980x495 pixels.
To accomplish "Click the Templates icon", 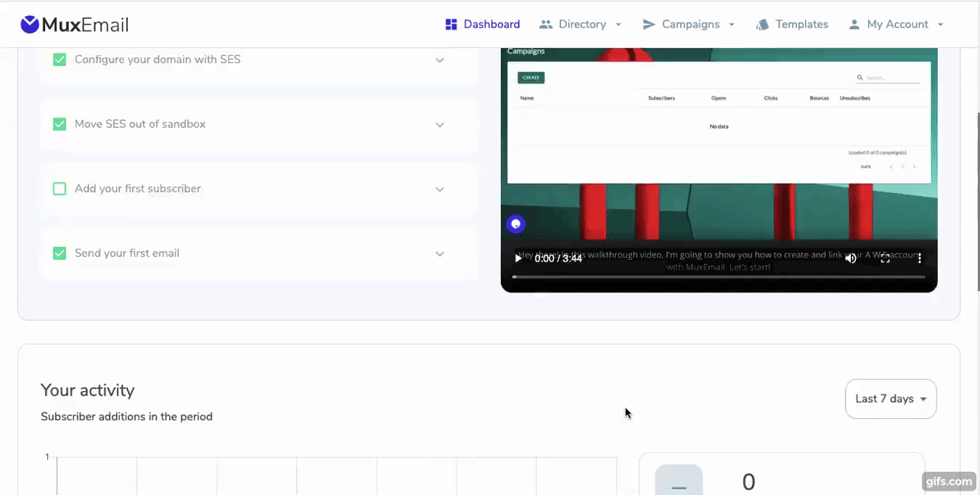I will tap(762, 25).
